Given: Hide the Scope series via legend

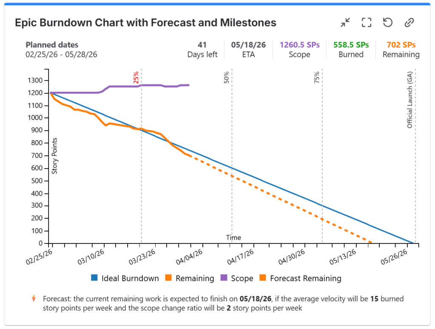Looking at the screenshot, I should pos(242,278).
